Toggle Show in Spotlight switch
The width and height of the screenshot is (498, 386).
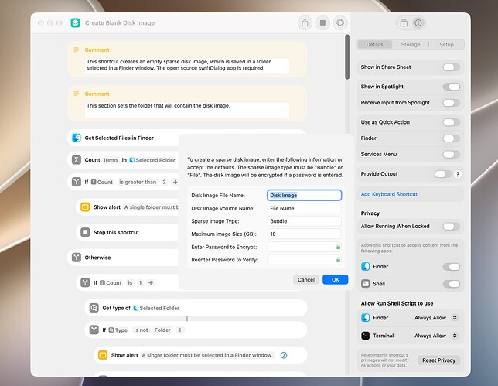[x=452, y=87]
